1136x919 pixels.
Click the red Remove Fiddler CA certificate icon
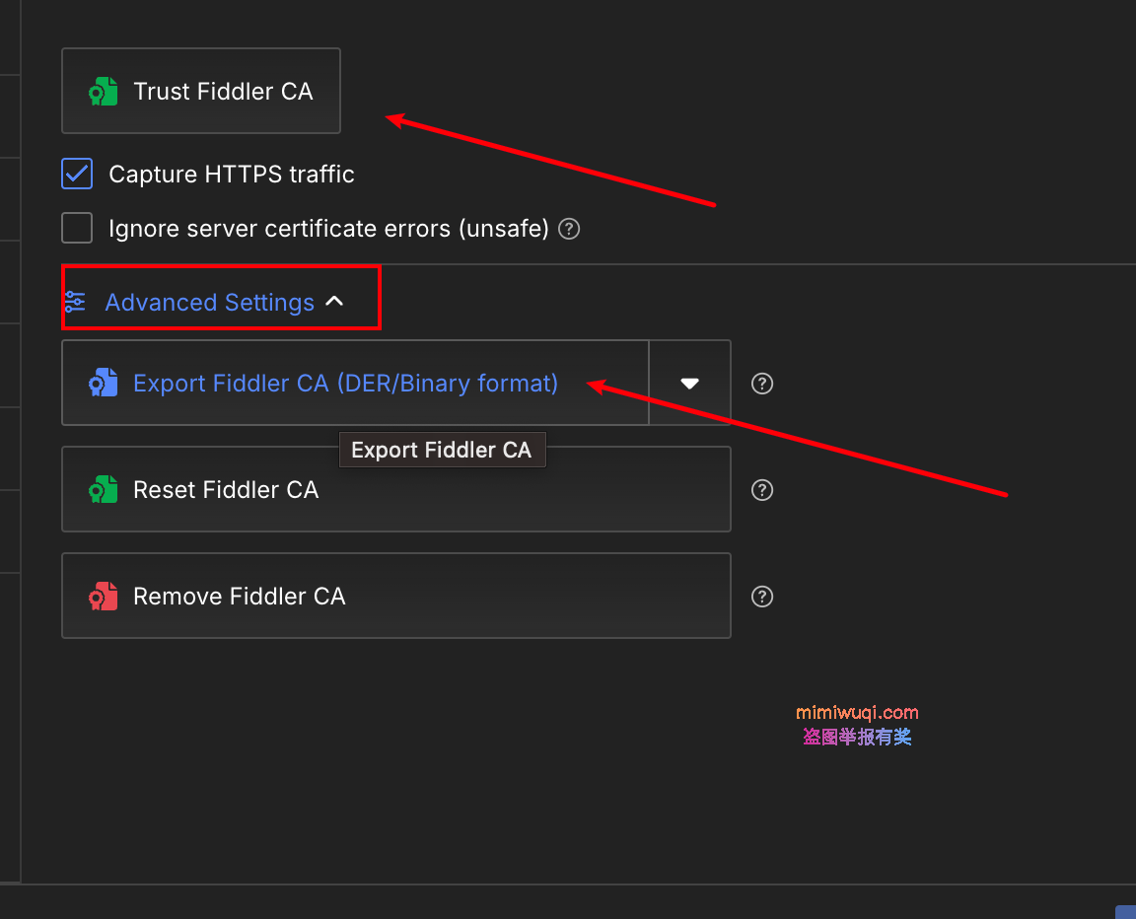pyautogui.click(x=103, y=596)
